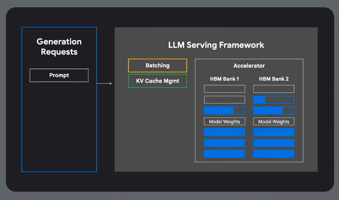
Task: Select the Batching box
Action: click(157, 65)
